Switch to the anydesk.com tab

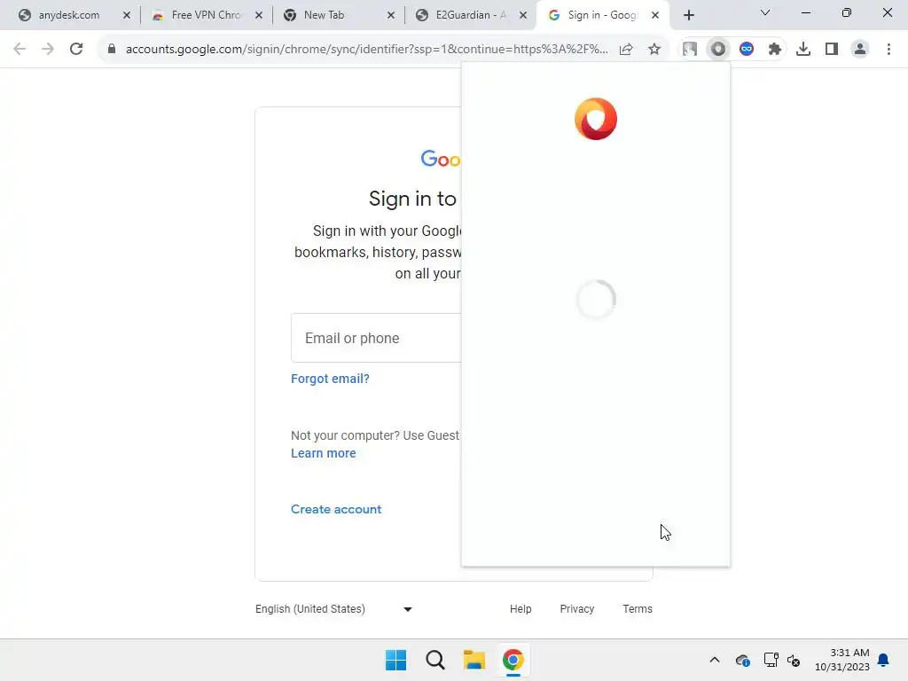click(x=69, y=15)
